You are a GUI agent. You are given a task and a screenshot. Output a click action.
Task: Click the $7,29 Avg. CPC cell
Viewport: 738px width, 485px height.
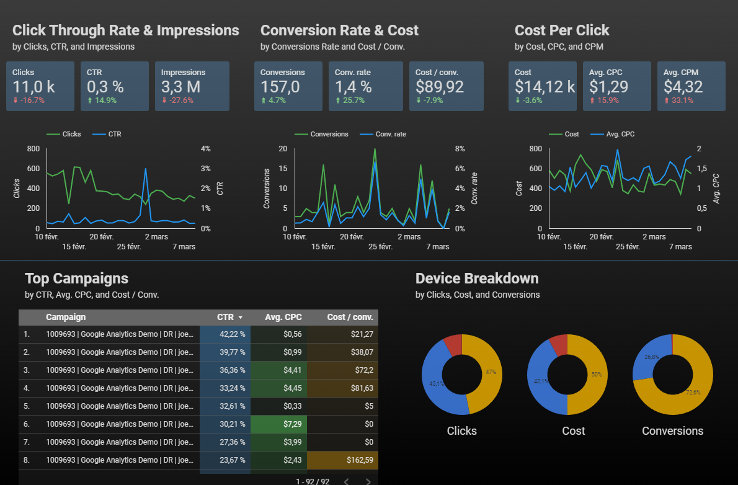278,424
